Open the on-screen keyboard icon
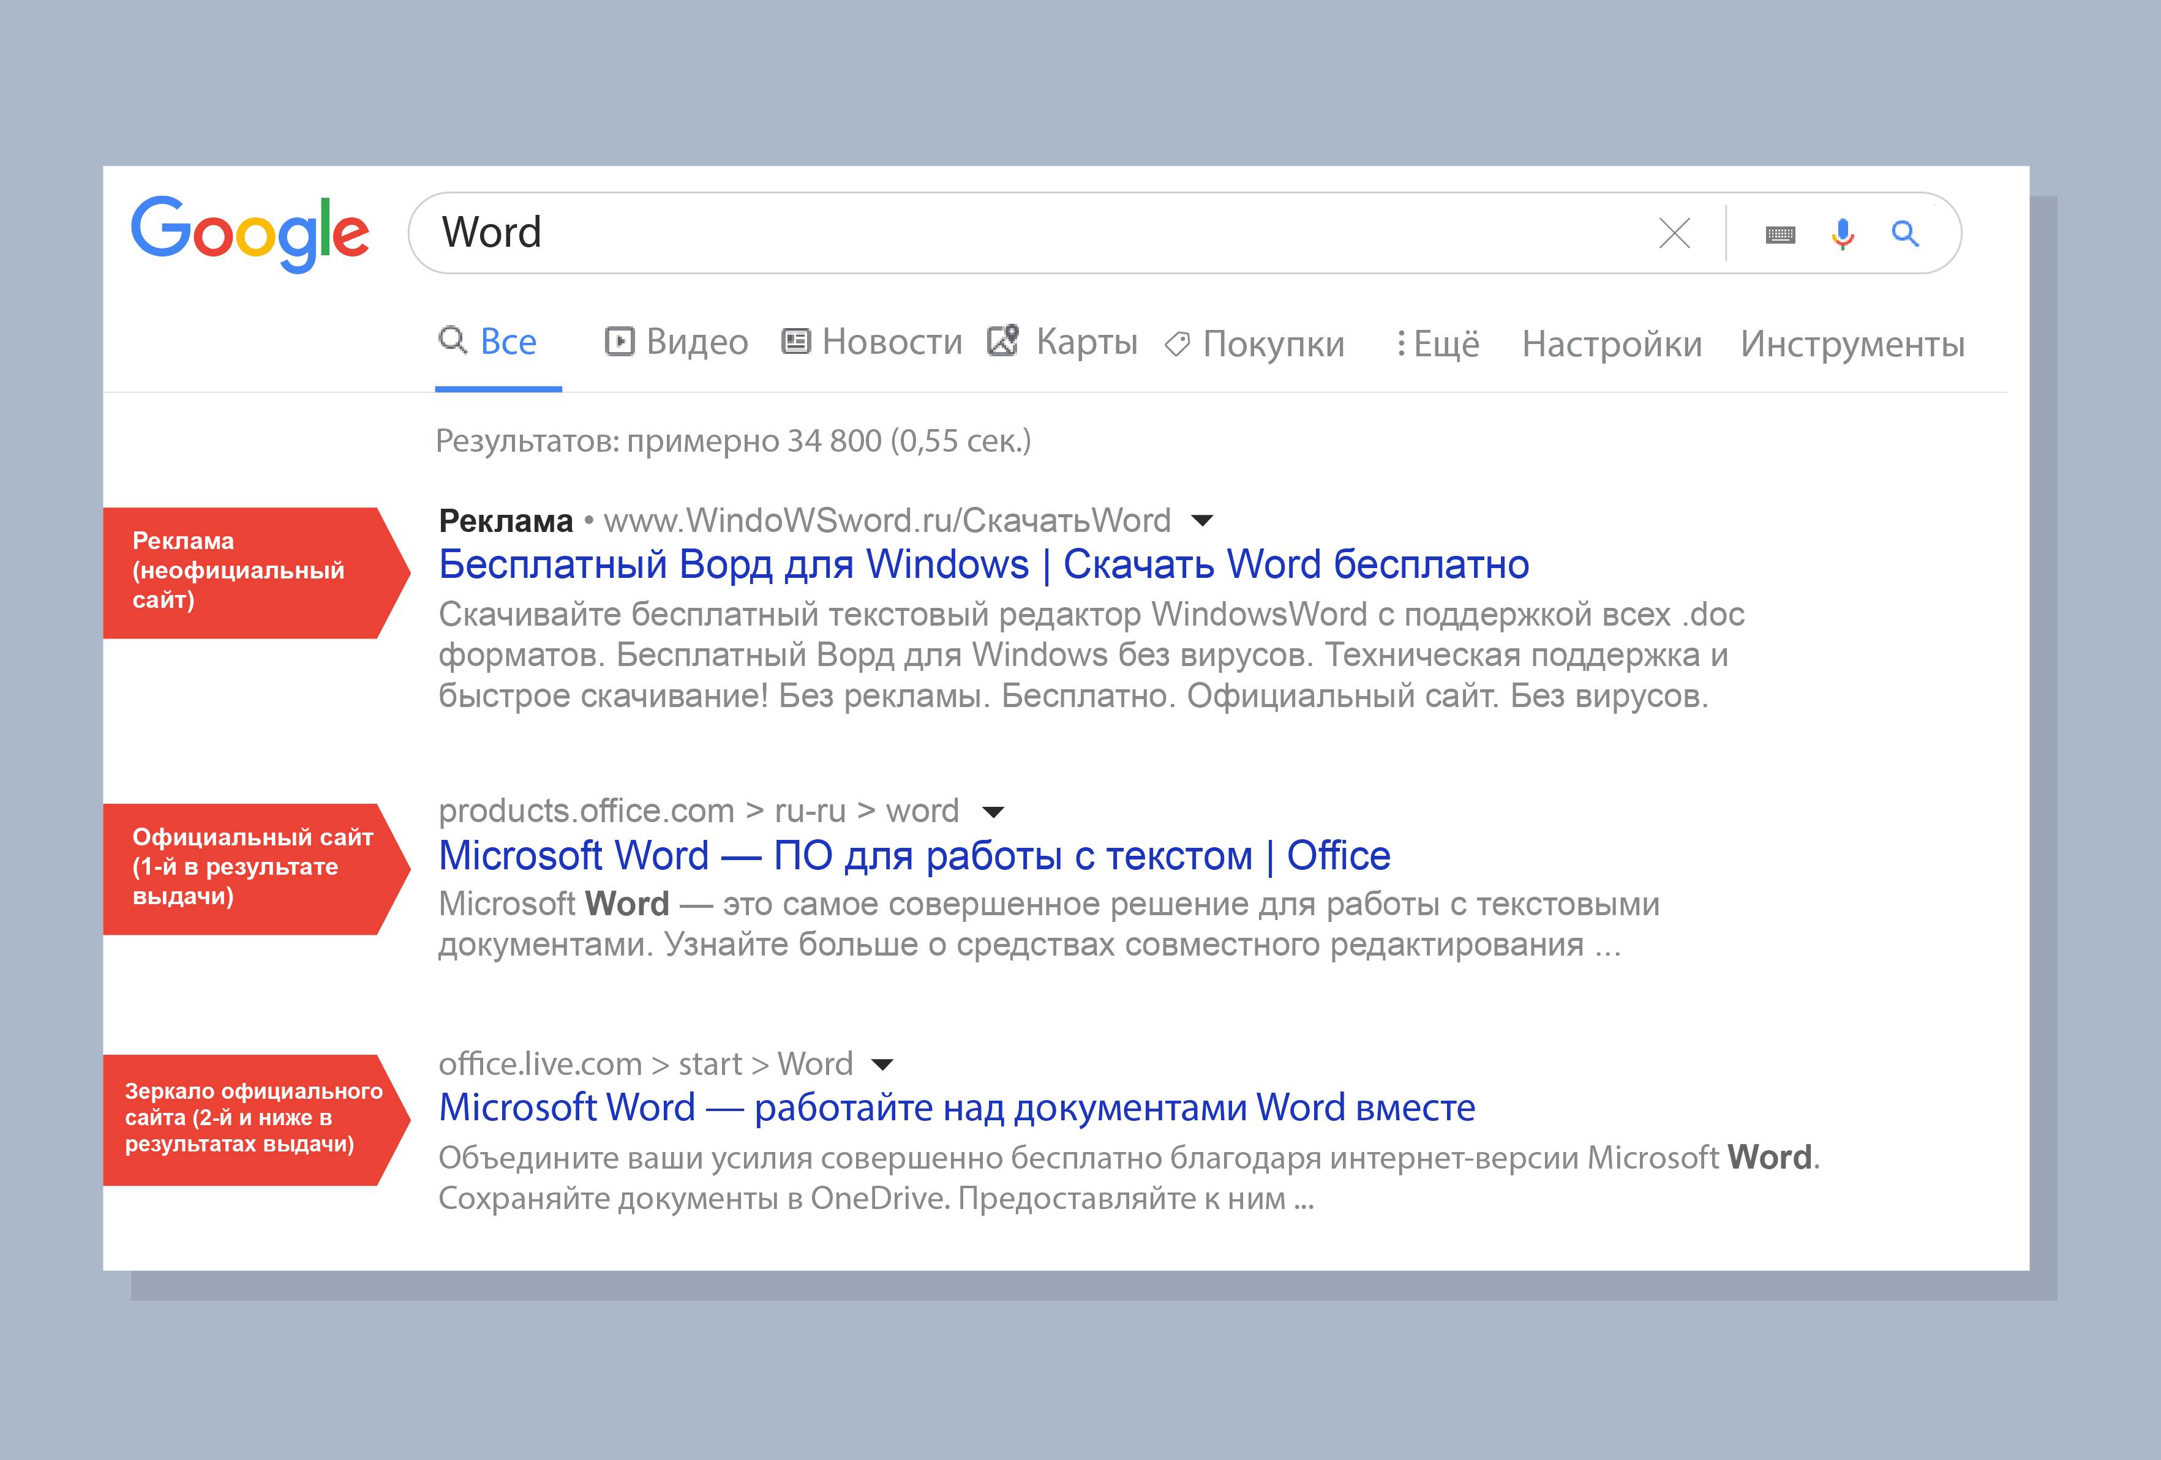The image size is (2161, 1460). click(1780, 234)
